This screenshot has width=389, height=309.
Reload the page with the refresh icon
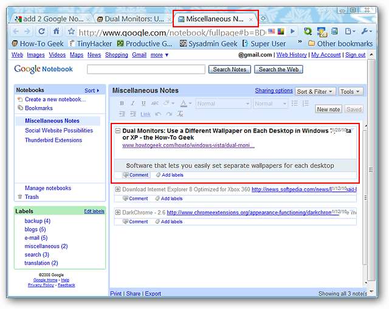(42, 32)
